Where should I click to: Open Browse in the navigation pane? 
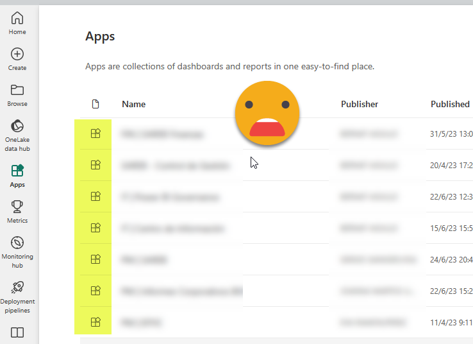click(x=17, y=95)
